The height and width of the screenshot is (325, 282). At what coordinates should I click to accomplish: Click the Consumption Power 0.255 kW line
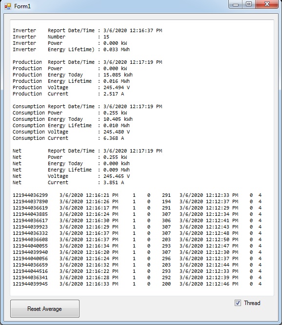(70, 113)
